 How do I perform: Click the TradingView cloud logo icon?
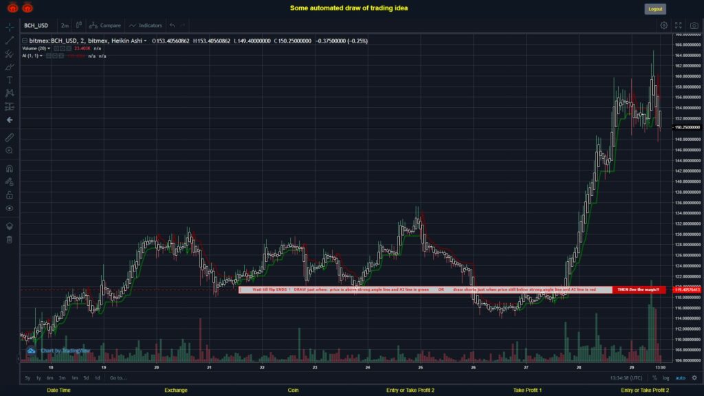(31, 351)
